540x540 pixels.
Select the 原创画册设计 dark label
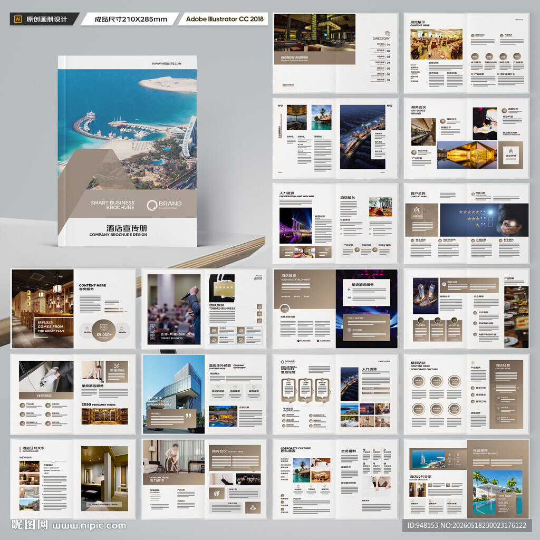[44, 20]
